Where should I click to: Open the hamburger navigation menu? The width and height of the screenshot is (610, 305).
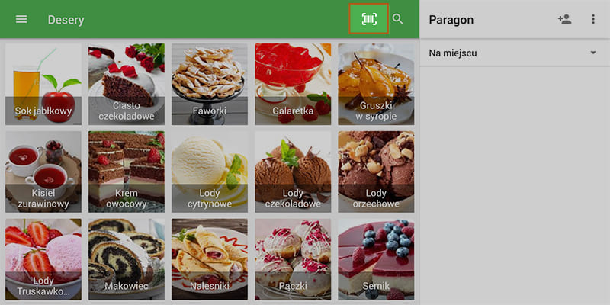(21, 19)
